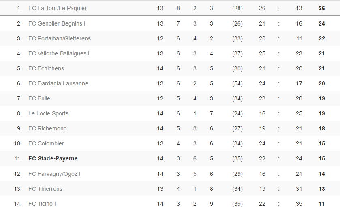Click the 35 goals conceded for FC Ticino I
The image size is (340, 211).
pos(299,204)
